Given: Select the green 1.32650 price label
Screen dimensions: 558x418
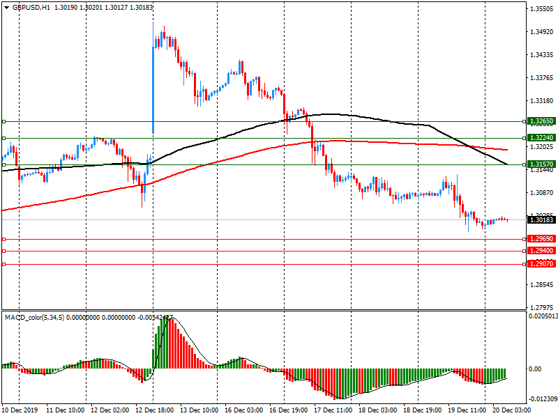Looking at the screenshot, I should (x=541, y=121).
